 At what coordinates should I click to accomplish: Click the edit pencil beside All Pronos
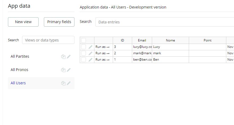coord(69,70)
